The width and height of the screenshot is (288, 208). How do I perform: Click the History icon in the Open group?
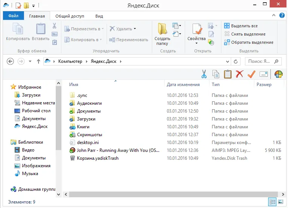(x=211, y=42)
